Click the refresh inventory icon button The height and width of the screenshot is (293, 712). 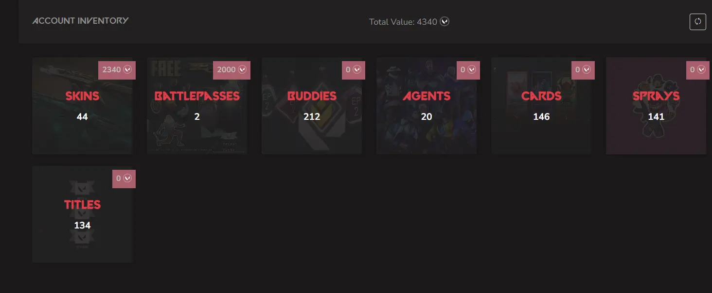[x=698, y=22]
